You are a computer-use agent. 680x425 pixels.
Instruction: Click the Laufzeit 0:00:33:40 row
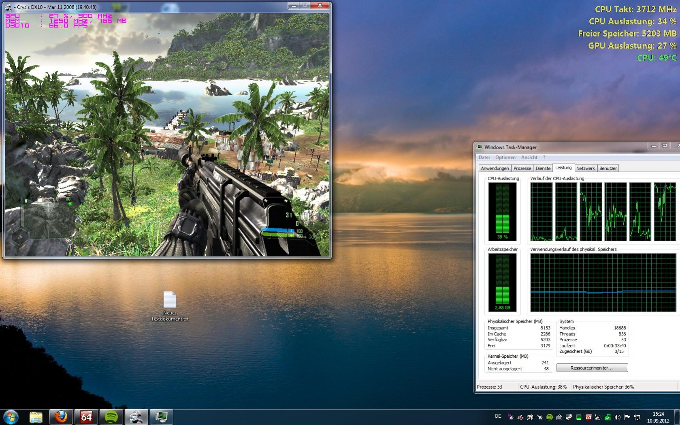click(x=593, y=346)
